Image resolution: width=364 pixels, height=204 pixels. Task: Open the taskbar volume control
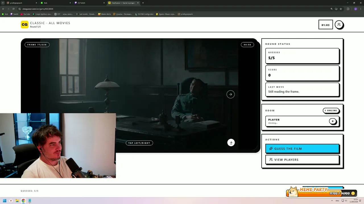tap(346, 201)
